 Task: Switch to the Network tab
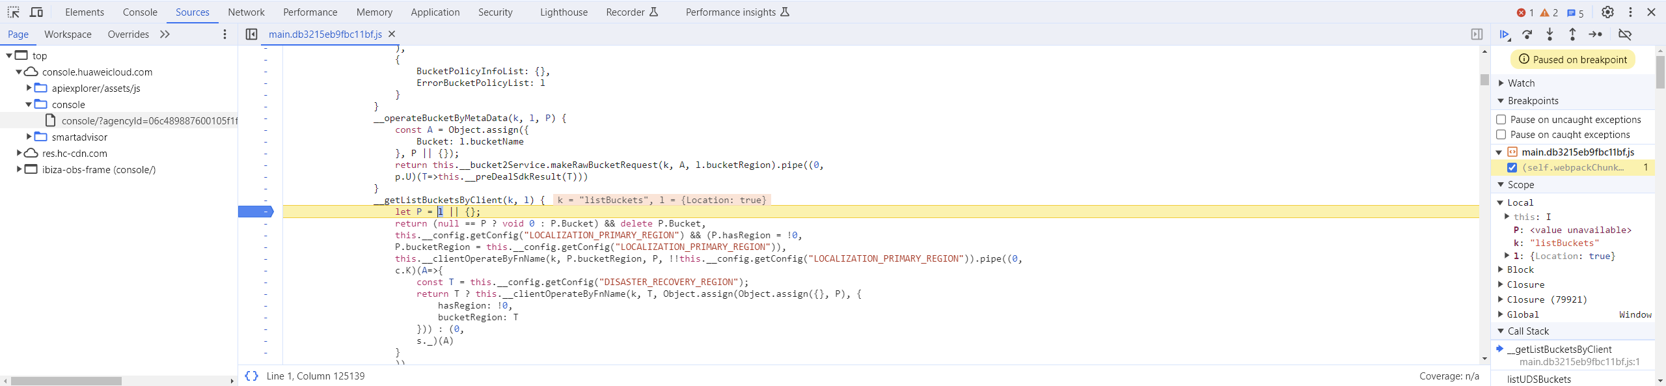246,12
